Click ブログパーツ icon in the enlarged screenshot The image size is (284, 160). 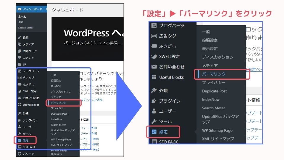pyautogui.click(x=154, y=25)
